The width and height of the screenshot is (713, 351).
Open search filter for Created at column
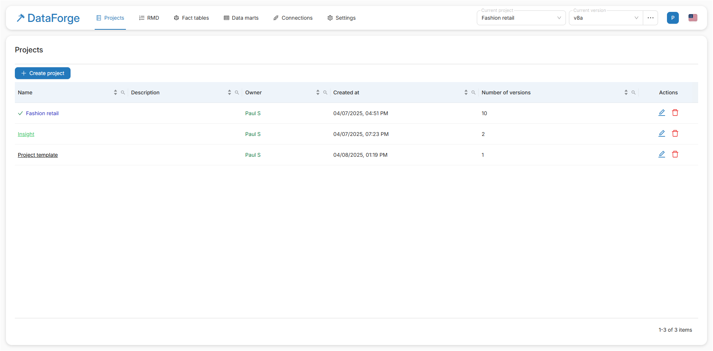pos(473,92)
